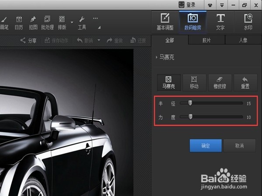Confirm mosaic with 确定 button
Viewport: 262px width, 196px height.
coord(206,146)
